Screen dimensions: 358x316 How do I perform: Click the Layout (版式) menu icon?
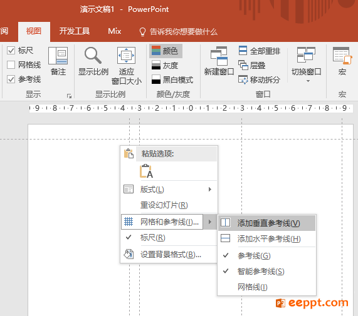129,189
